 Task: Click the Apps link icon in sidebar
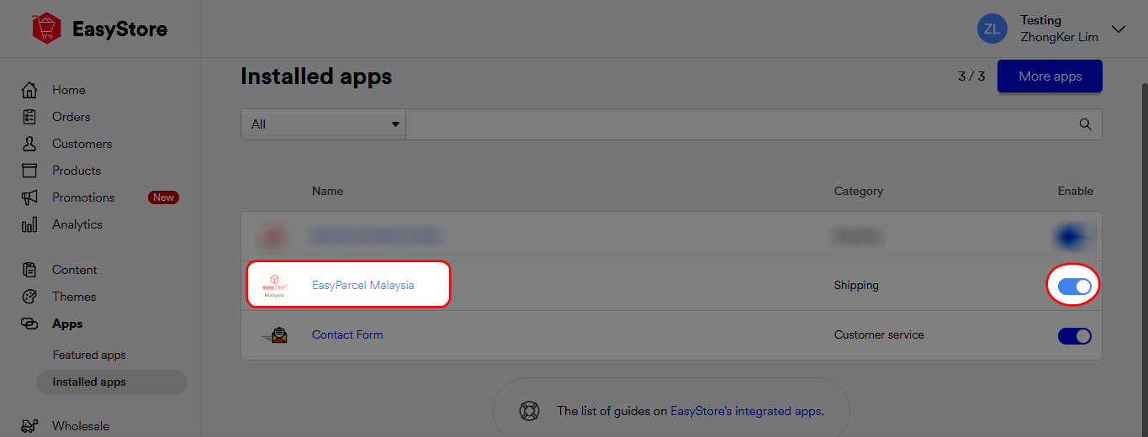coord(29,324)
